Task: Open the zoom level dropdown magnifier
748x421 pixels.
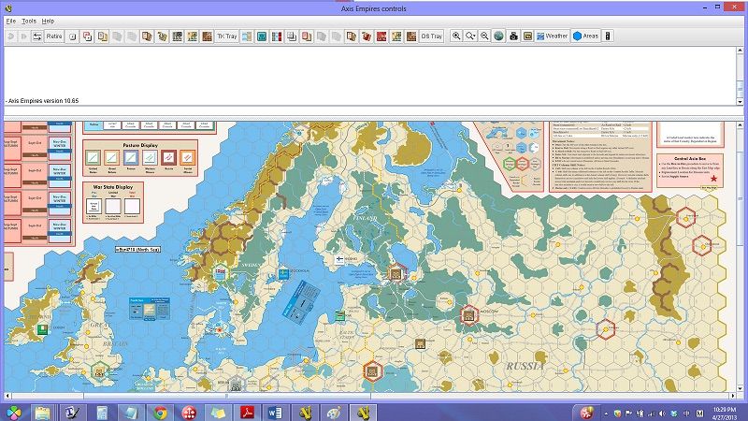Action: (x=470, y=36)
